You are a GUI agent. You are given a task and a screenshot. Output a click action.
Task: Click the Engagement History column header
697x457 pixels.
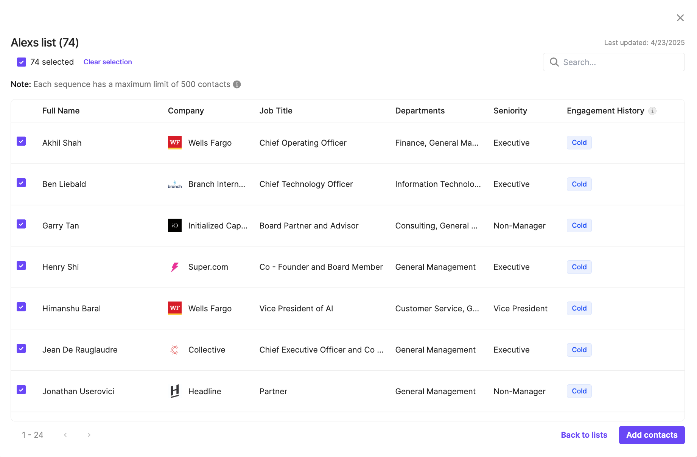605,111
